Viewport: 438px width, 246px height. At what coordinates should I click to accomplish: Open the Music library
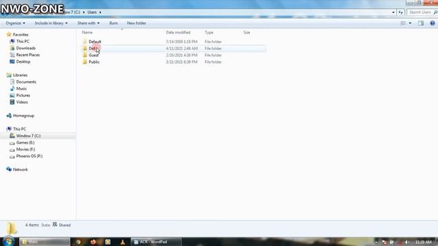(x=21, y=89)
